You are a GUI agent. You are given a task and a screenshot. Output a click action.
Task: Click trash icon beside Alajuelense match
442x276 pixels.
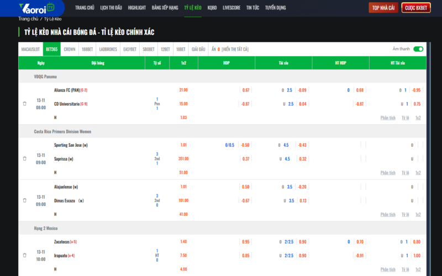coord(24,200)
